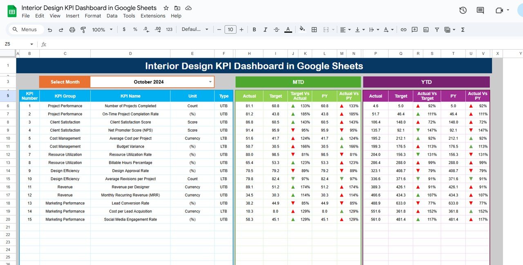Decrease font size with the minus button
The image size is (523, 265).
[x=219, y=30]
